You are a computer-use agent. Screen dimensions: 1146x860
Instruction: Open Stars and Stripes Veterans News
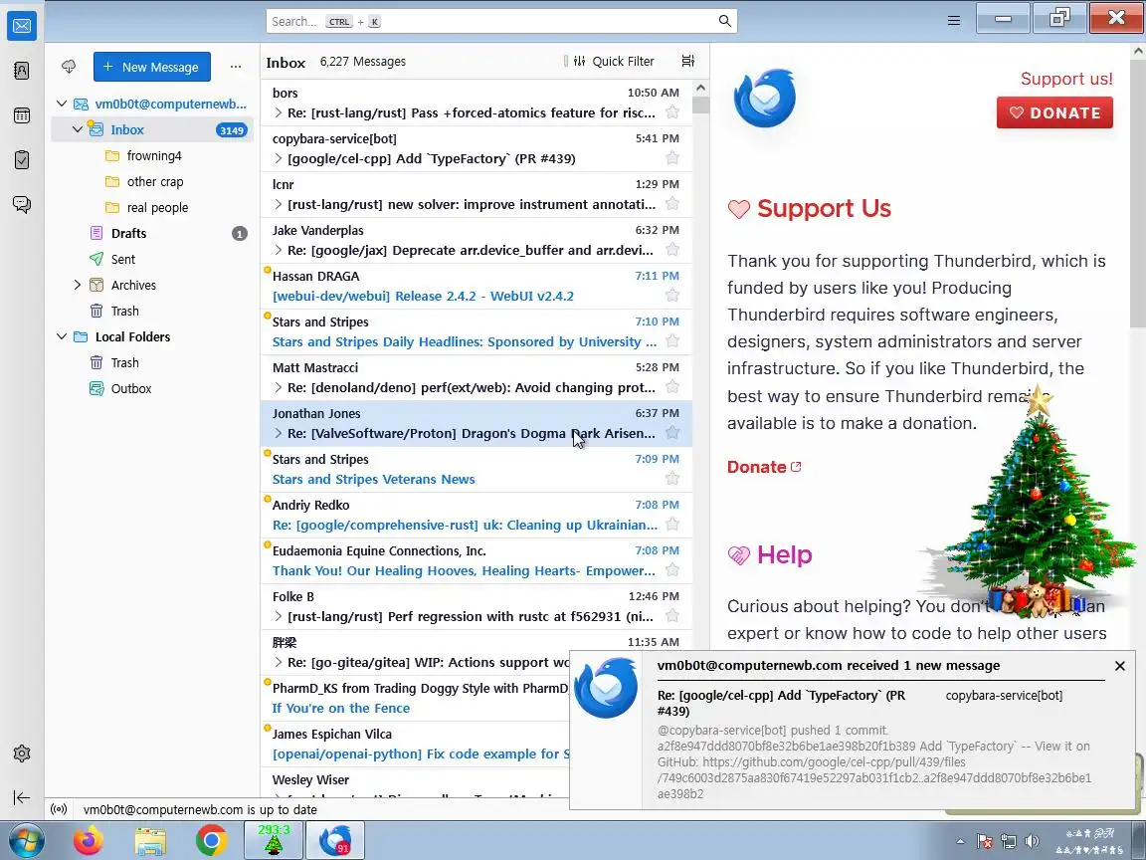click(476, 470)
